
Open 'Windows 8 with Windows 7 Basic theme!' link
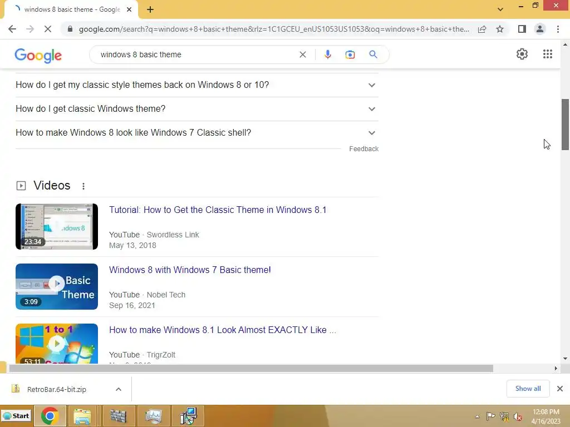tap(190, 270)
